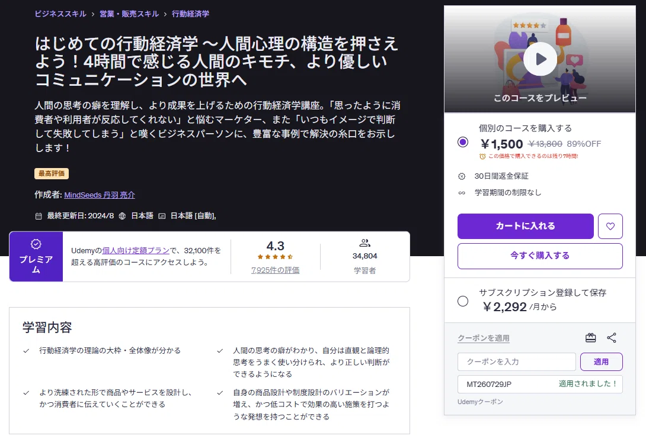Click the alarm clock price timer icon
The width and height of the screenshot is (646, 439).
tap(482, 156)
